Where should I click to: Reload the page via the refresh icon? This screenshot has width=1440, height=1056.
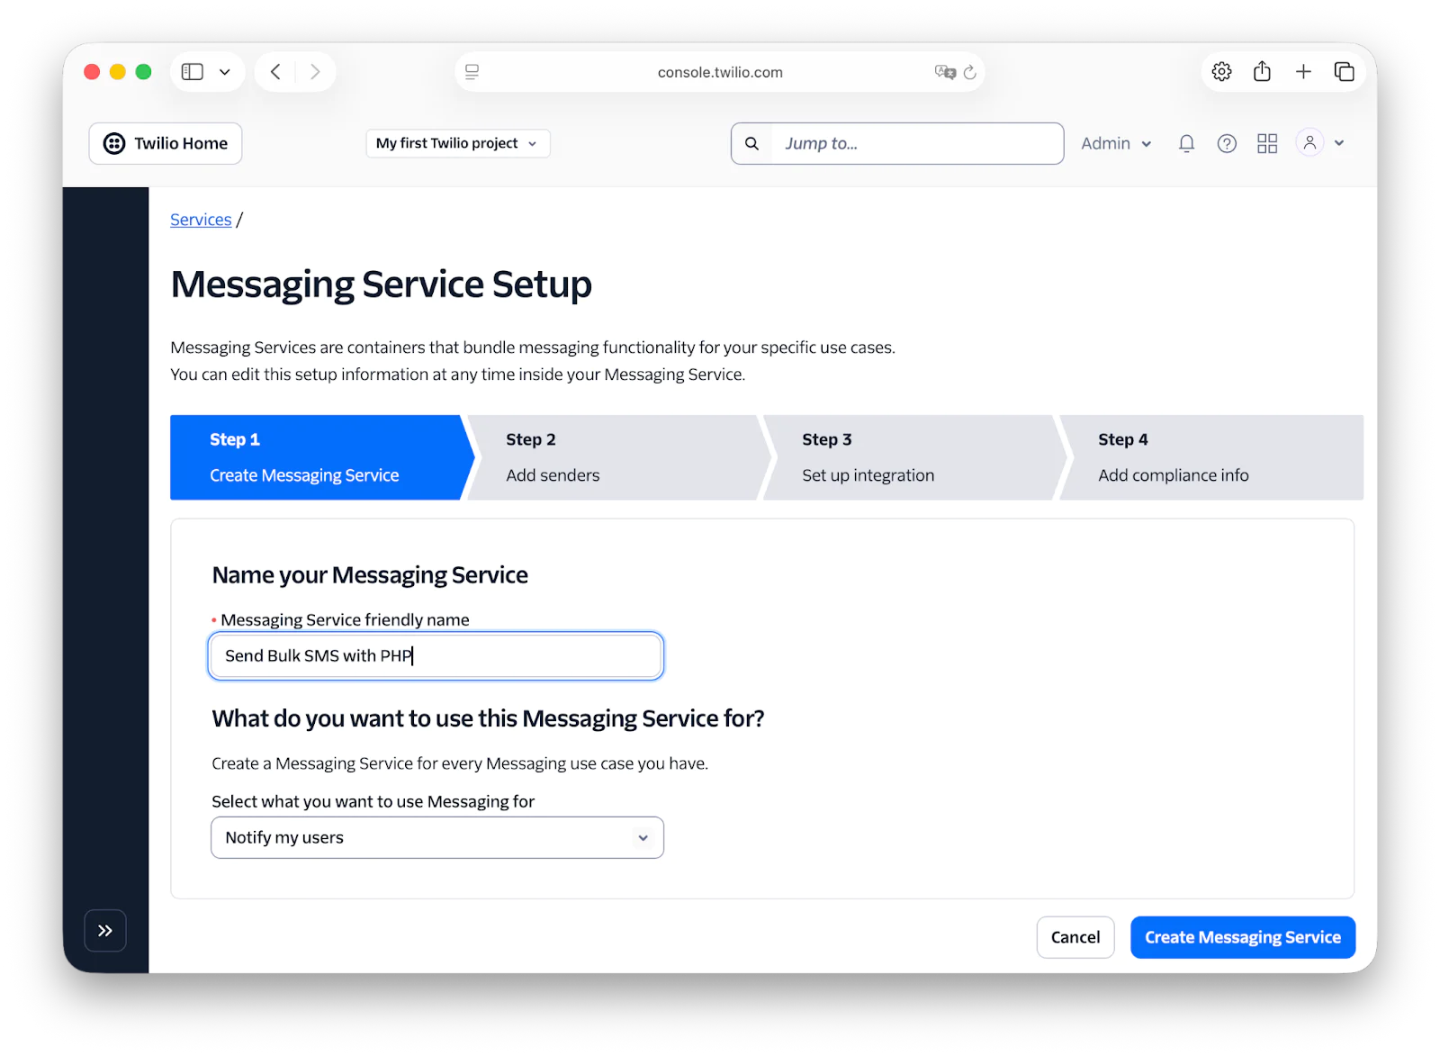[x=969, y=72]
